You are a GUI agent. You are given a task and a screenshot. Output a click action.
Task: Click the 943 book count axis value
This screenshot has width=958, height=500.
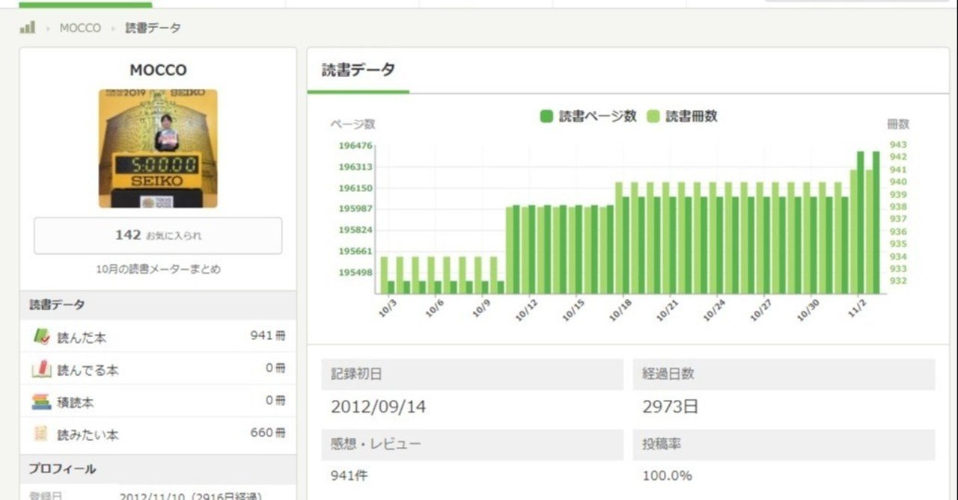point(898,144)
